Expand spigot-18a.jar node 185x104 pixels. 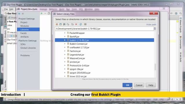[65, 69]
